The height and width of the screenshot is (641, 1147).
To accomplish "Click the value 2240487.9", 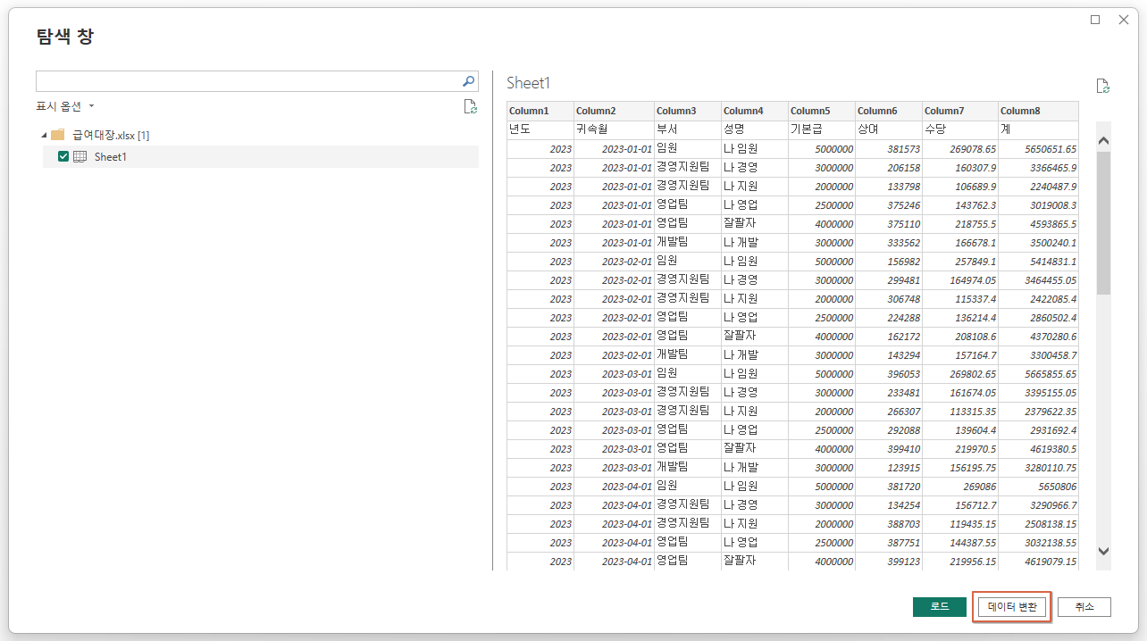I will tap(1052, 187).
